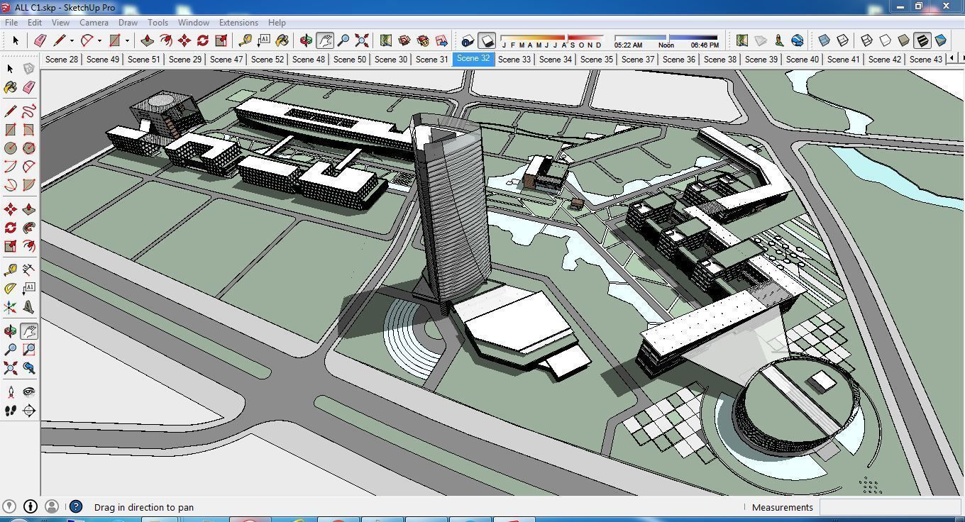
Task: Pick the Axes tool
Action: pos(11,307)
